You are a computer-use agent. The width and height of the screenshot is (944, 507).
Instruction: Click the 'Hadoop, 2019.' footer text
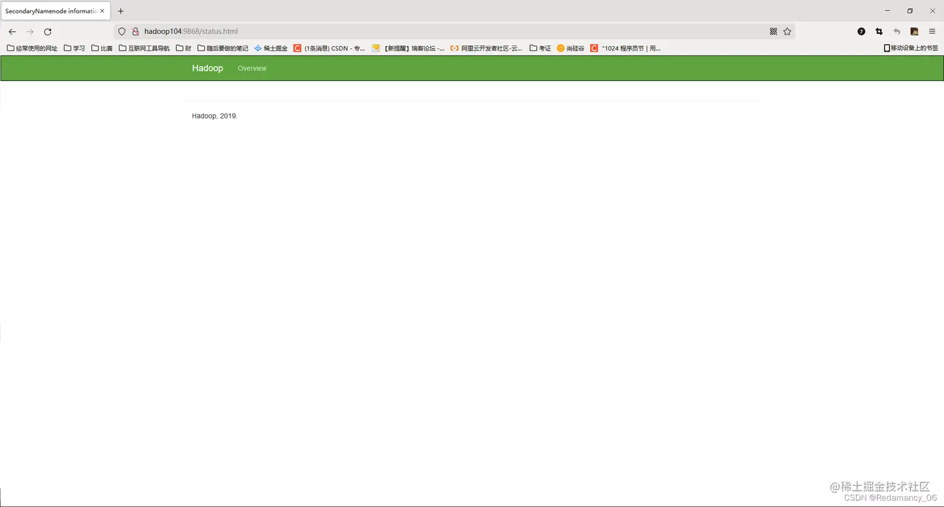click(215, 116)
